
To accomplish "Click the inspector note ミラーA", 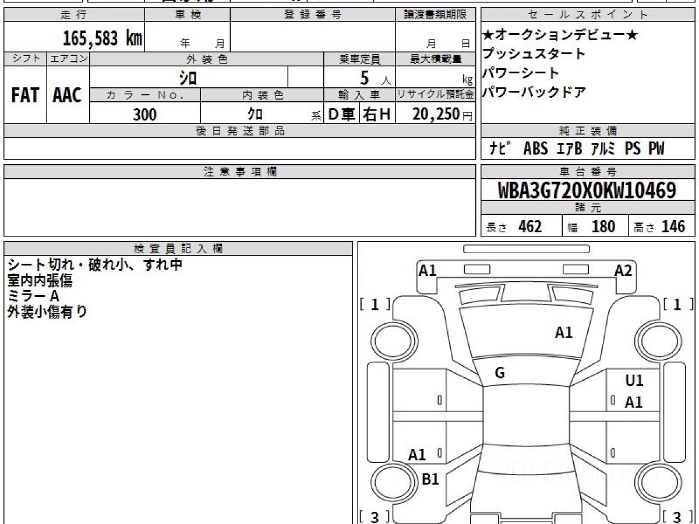I will click(33, 296).
